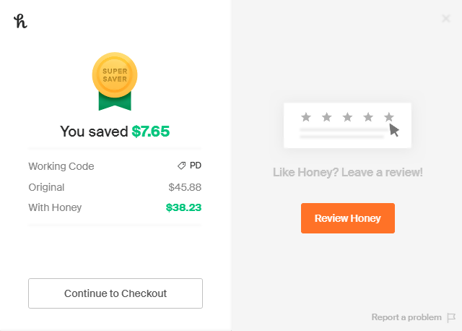Click the With Honey price $38.23
This screenshot has width=462, height=331.
click(183, 207)
